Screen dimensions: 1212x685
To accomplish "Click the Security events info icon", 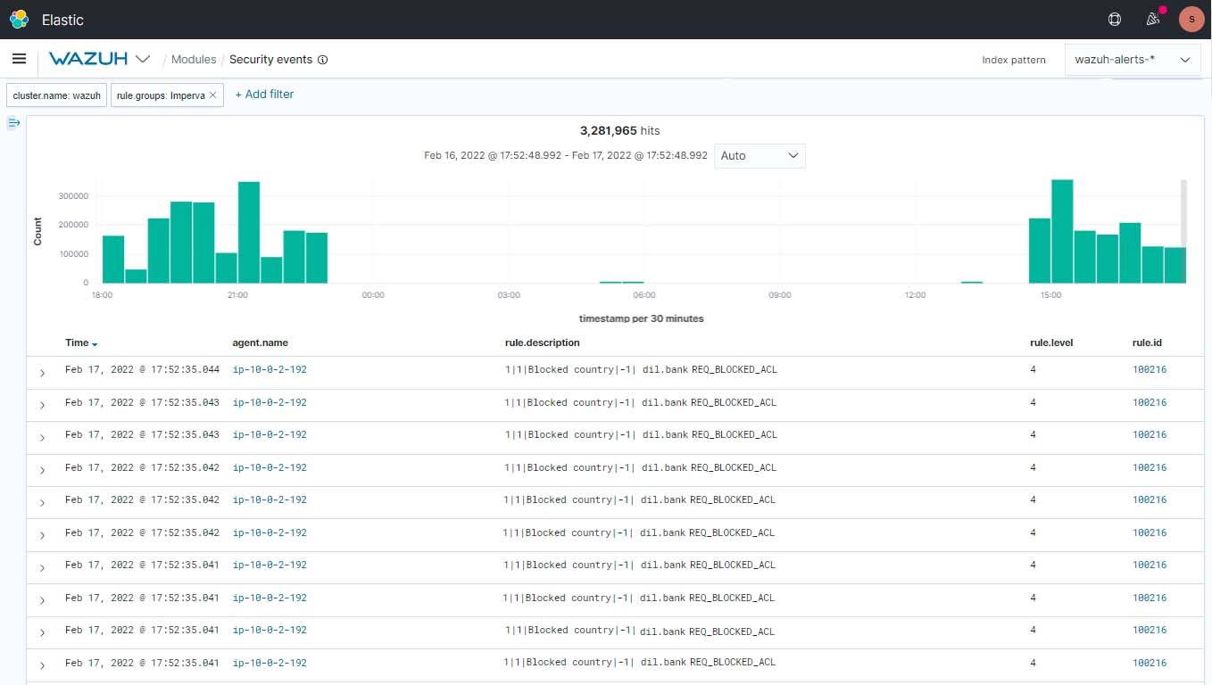I will tap(323, 60).
